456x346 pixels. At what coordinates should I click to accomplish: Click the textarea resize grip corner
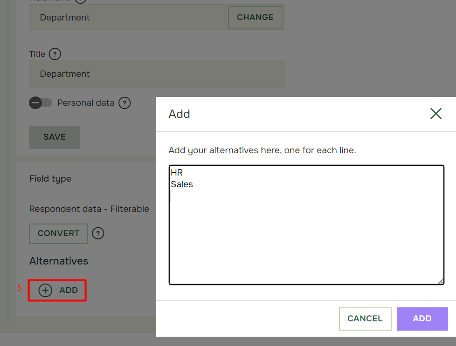tap(441, 282)
